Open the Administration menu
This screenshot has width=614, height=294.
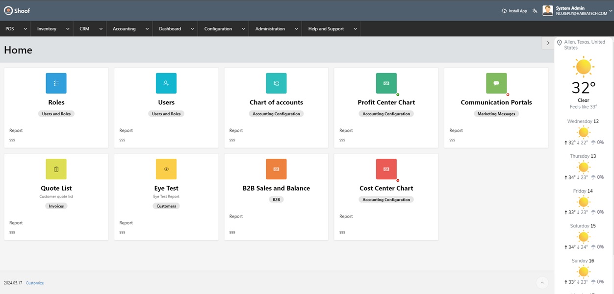pos(270,29)
